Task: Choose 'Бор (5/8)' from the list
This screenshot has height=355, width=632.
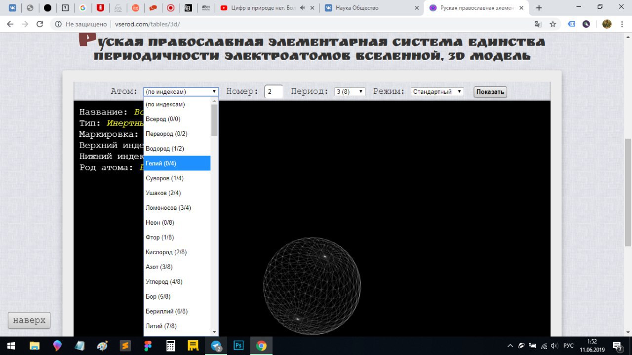Action: [177, 297]
